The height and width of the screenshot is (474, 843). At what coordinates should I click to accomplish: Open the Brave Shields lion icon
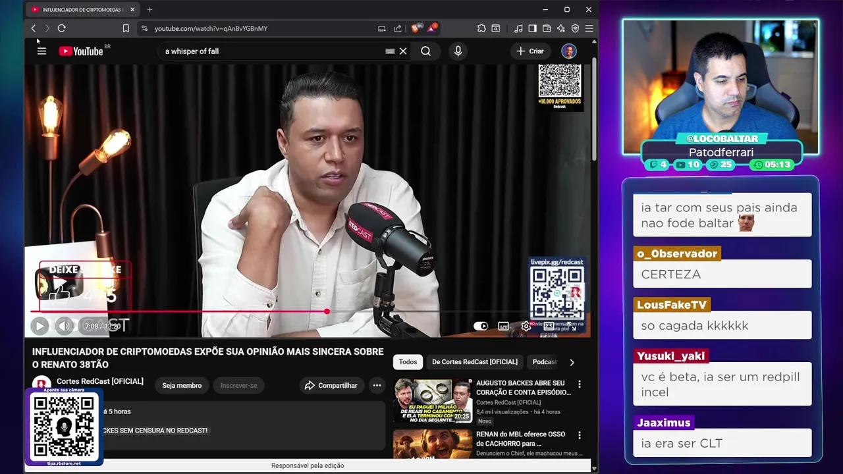coord(415,28)
